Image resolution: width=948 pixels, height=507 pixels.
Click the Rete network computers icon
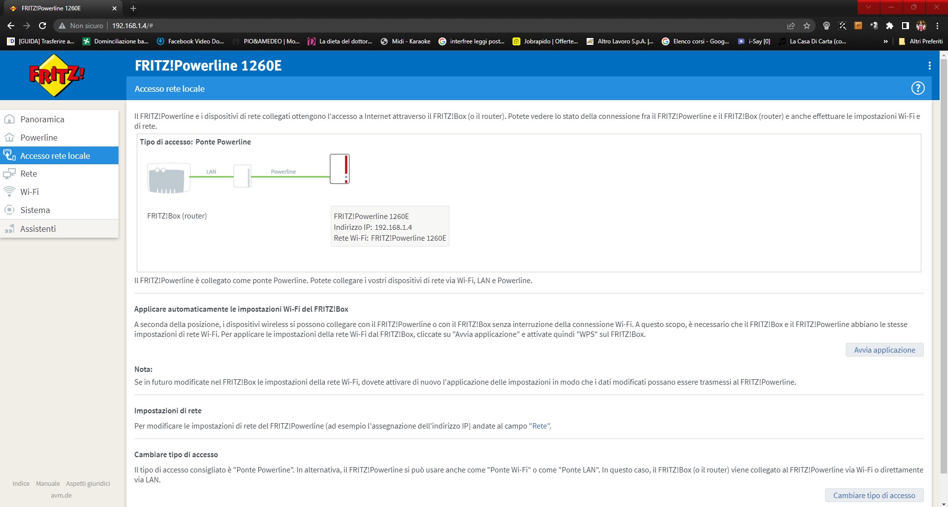pyautogui.click(x=9, y=174)
